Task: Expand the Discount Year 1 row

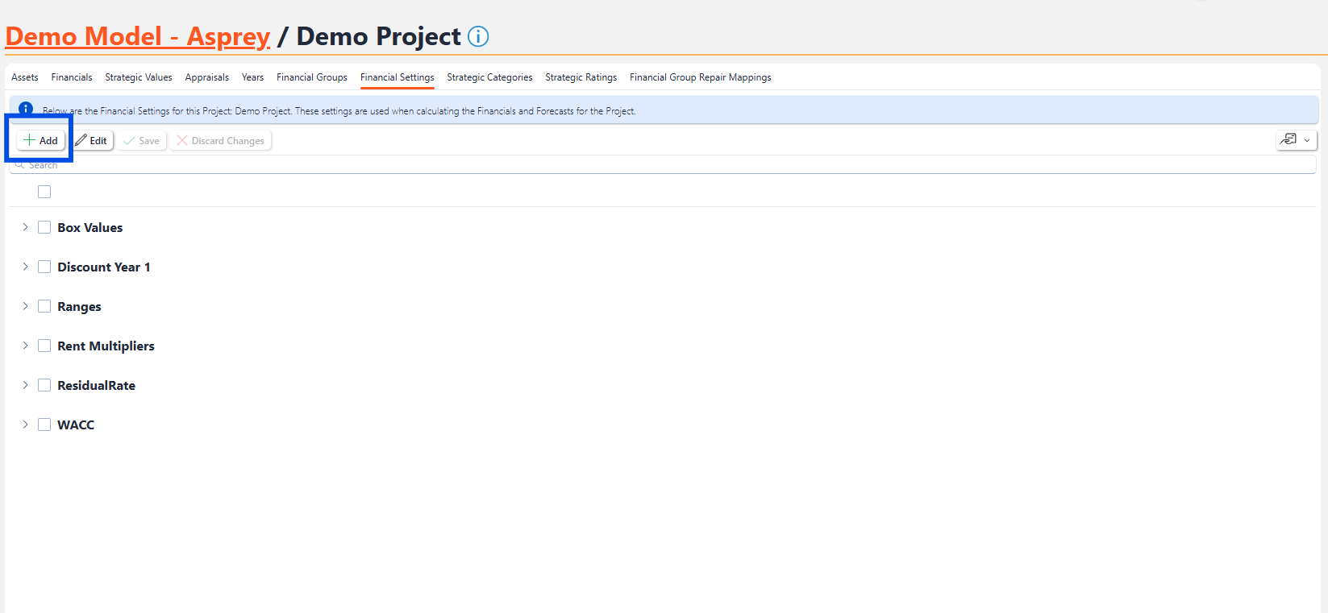Action: click(x=25, y=267)
